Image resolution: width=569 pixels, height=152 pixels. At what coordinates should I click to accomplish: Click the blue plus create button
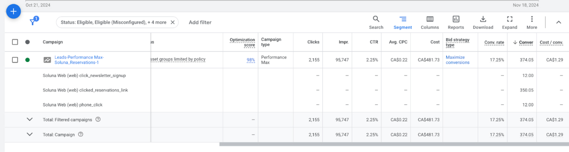(x=13, y=12)
